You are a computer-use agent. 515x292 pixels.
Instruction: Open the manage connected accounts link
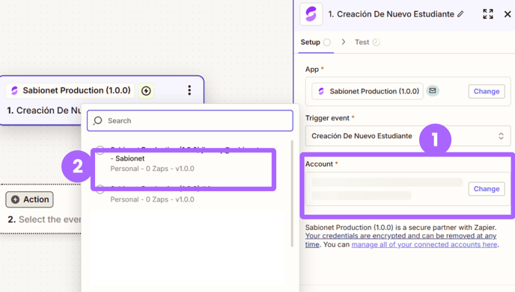tap(424, 244)
